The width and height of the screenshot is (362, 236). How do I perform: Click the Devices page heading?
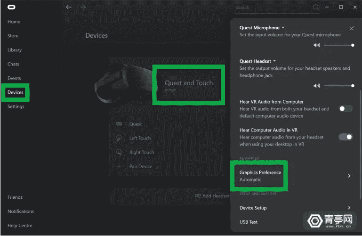tap(97, 35)
